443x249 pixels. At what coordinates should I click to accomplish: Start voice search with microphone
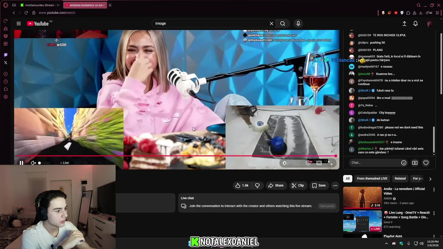coord(298,24)
